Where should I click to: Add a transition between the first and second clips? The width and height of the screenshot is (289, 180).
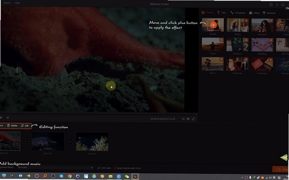pyautogui.click(x=26, y=141)
